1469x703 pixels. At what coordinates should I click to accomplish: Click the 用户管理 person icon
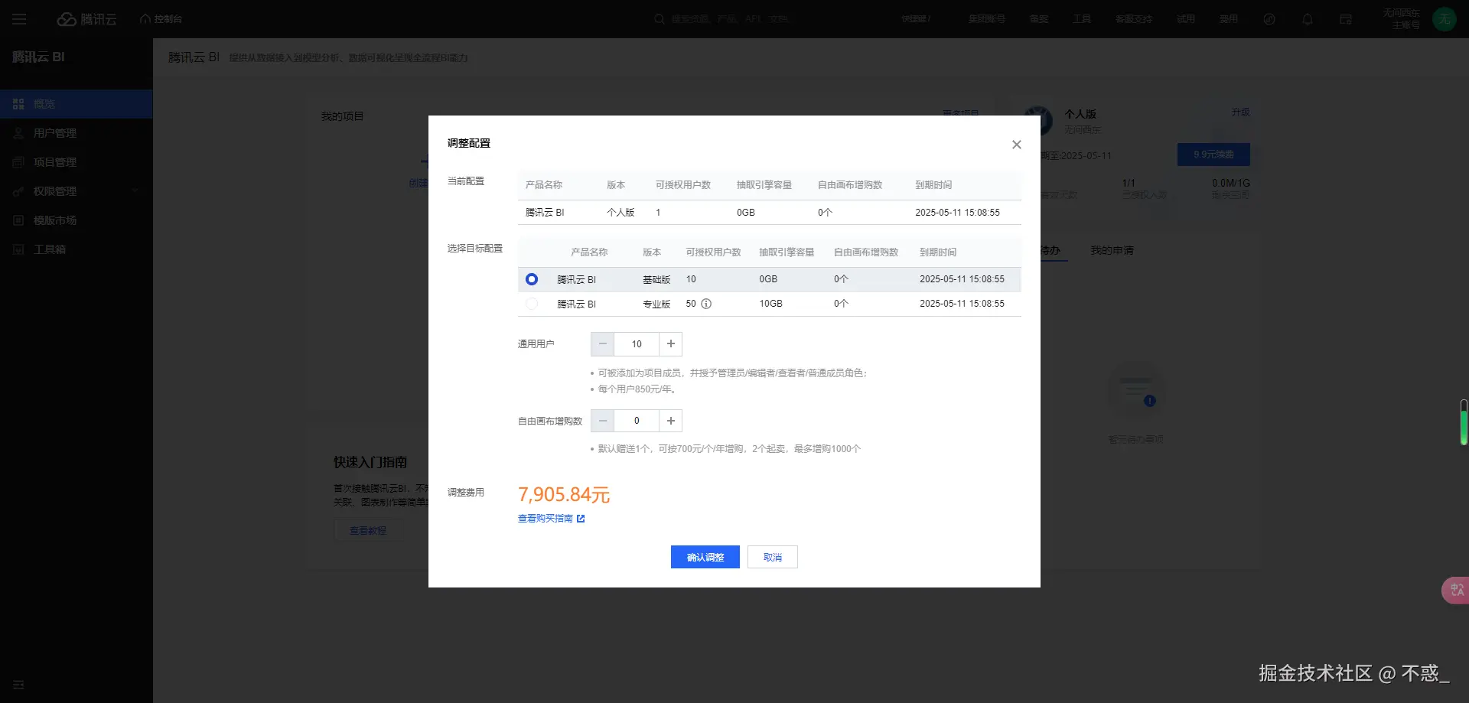(x=18, y=133)
